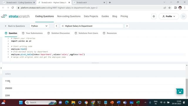188x106 pixels.
Task: Open Data Projects nav item
Action: 91,16
